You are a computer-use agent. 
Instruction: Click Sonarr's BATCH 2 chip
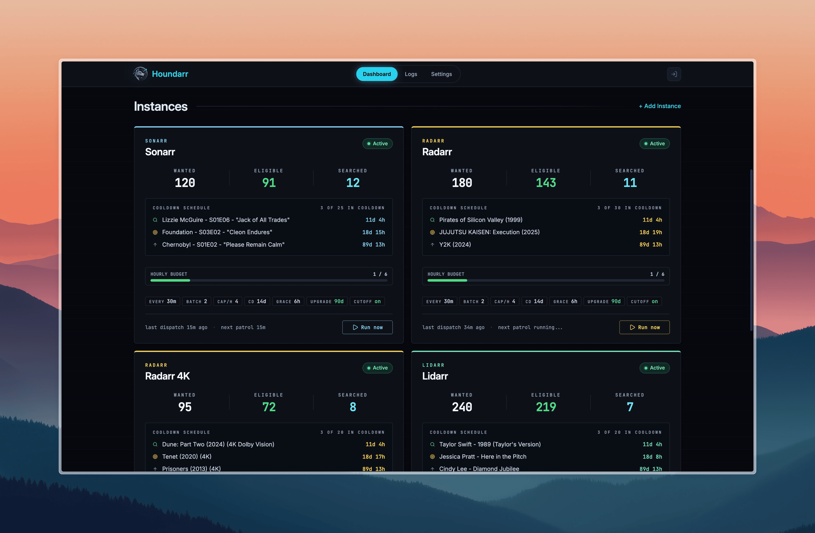197,301
